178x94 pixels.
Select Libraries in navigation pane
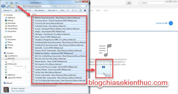pos(9,37)
